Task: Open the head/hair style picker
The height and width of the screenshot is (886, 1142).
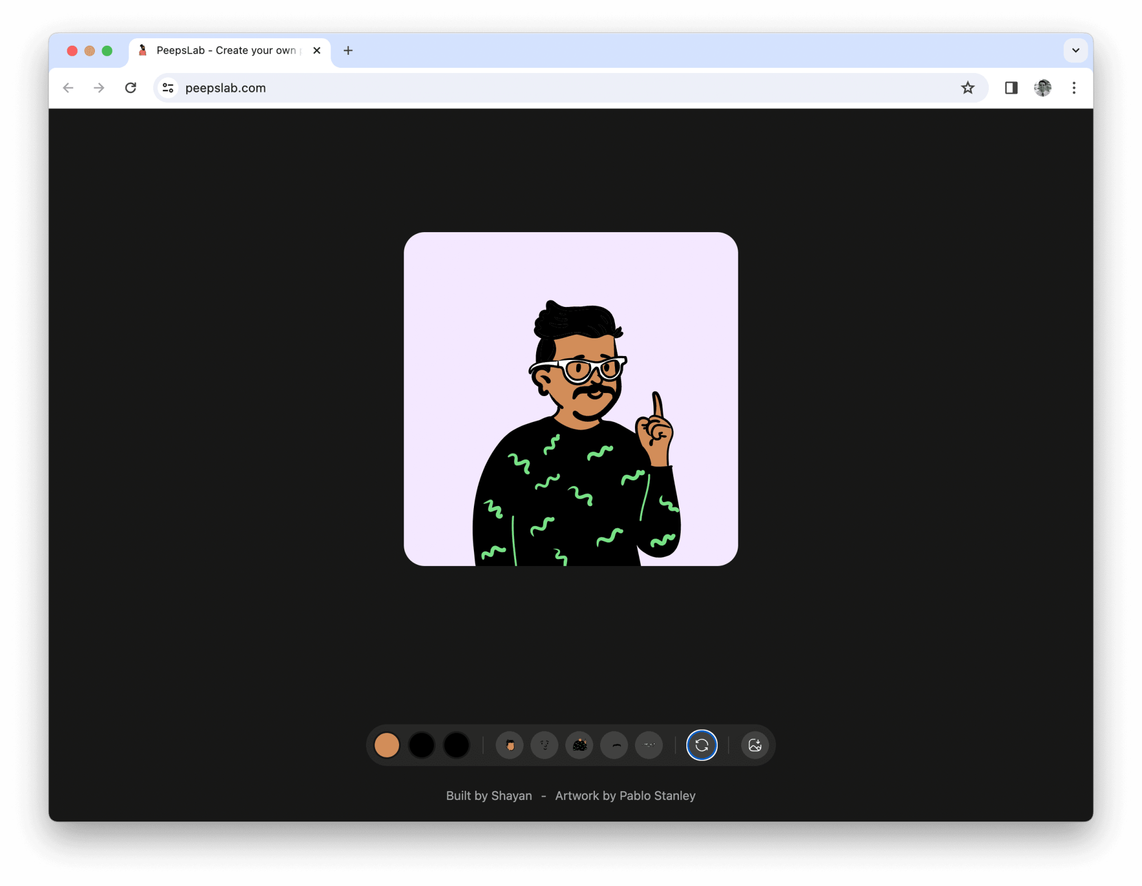Action: tap(509, 745)
